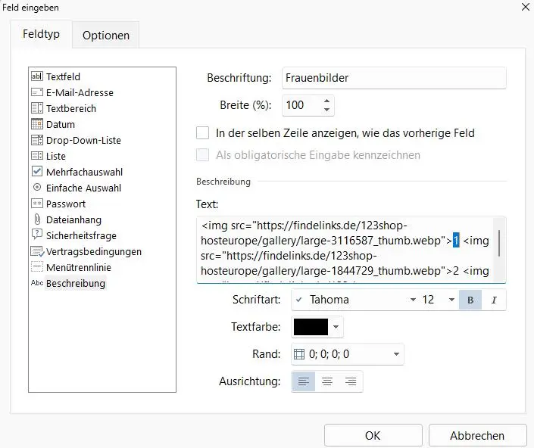The height and width of the screenshot is (448, 534).
Task: Select Einfache Auswahl field type
Action: 83,188
